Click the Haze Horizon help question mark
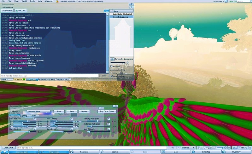Viewport: 252px width, 154px height. 35,129
